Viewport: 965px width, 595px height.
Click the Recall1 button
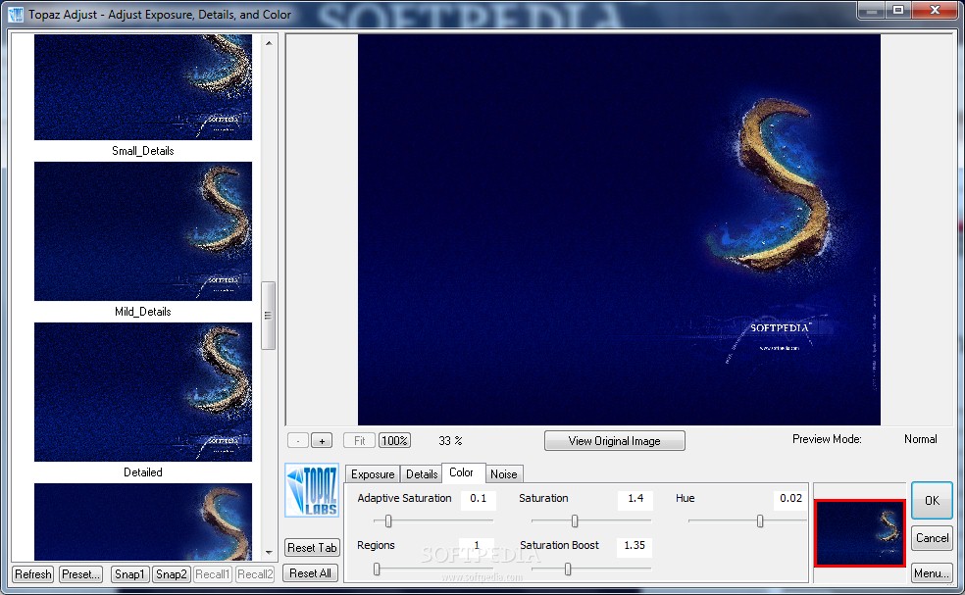[x=213, y=574]
